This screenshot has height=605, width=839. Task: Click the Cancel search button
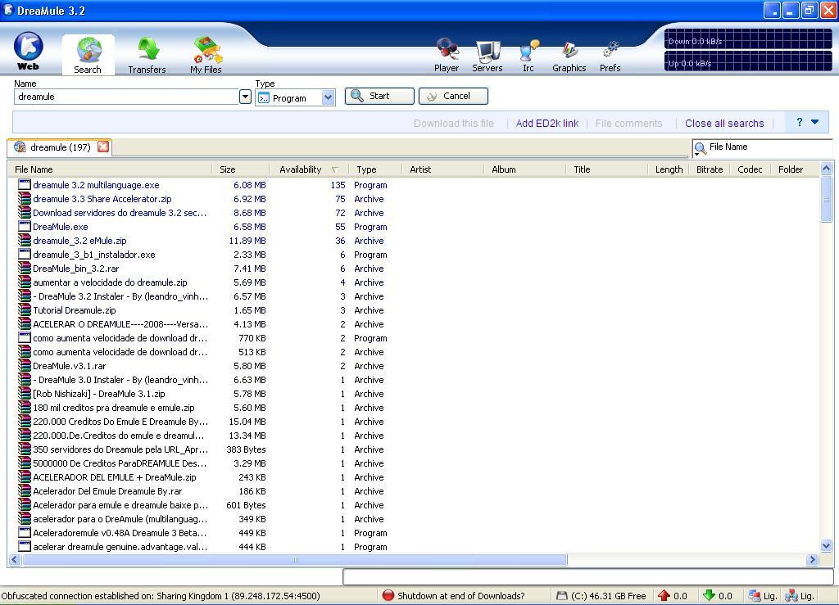pos(453,97)
